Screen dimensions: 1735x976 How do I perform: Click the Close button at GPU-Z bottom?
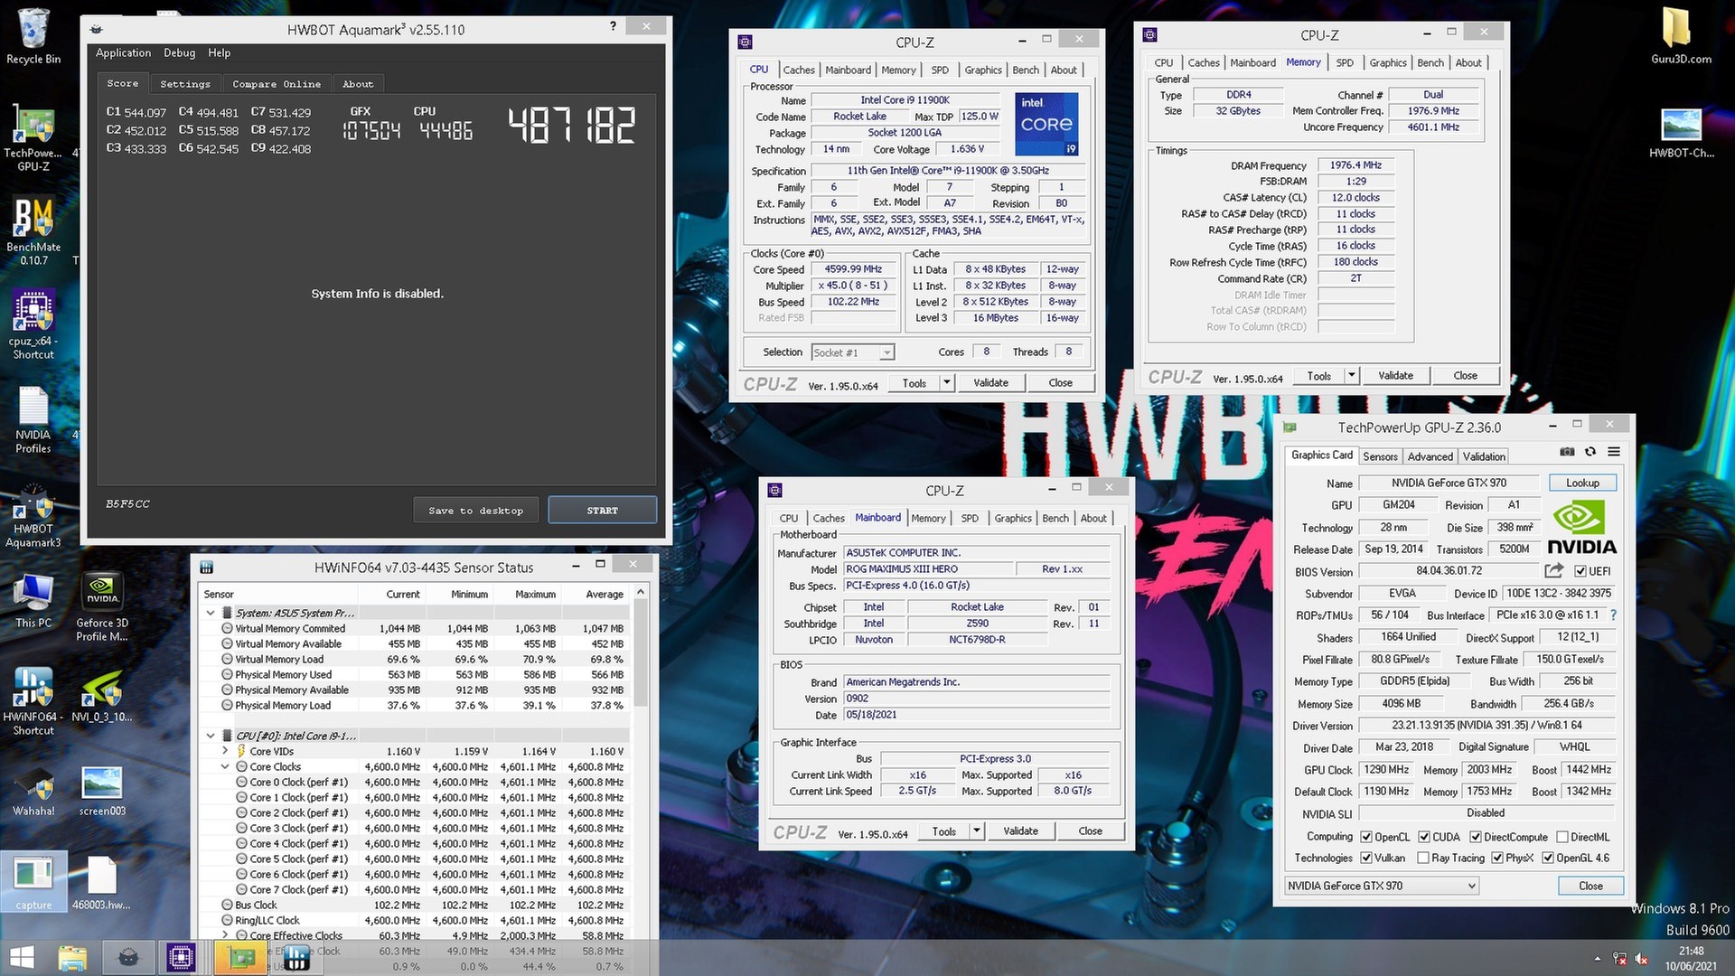(1590, 886)
